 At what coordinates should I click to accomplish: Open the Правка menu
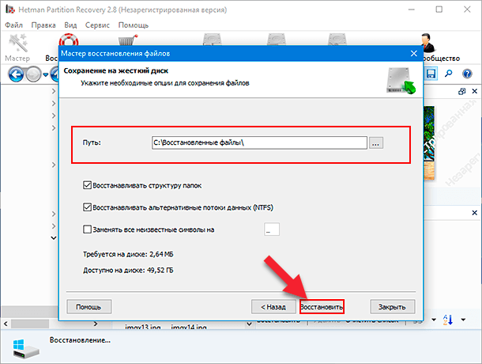pos(43,25)
